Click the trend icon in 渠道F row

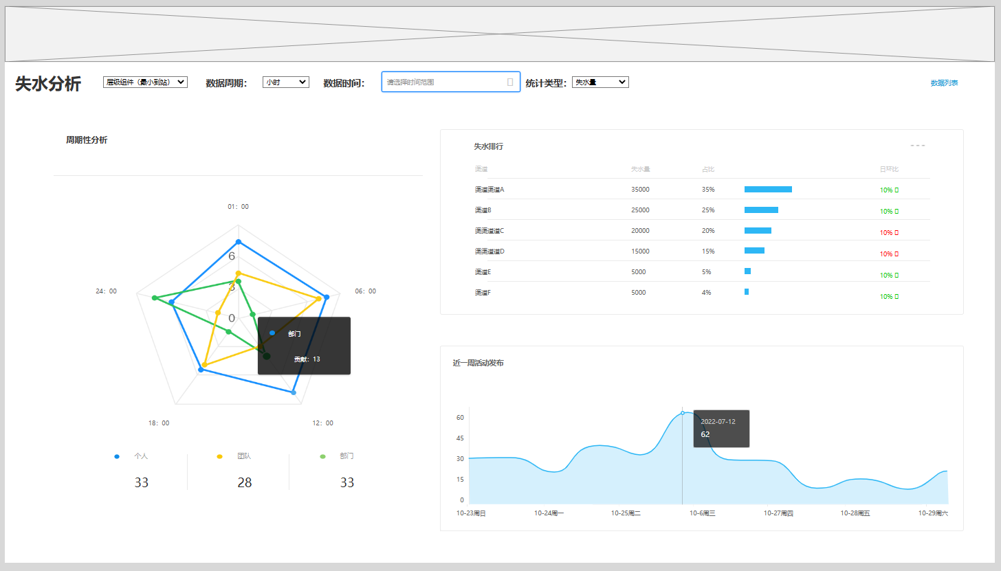click(x=896, y=297)
